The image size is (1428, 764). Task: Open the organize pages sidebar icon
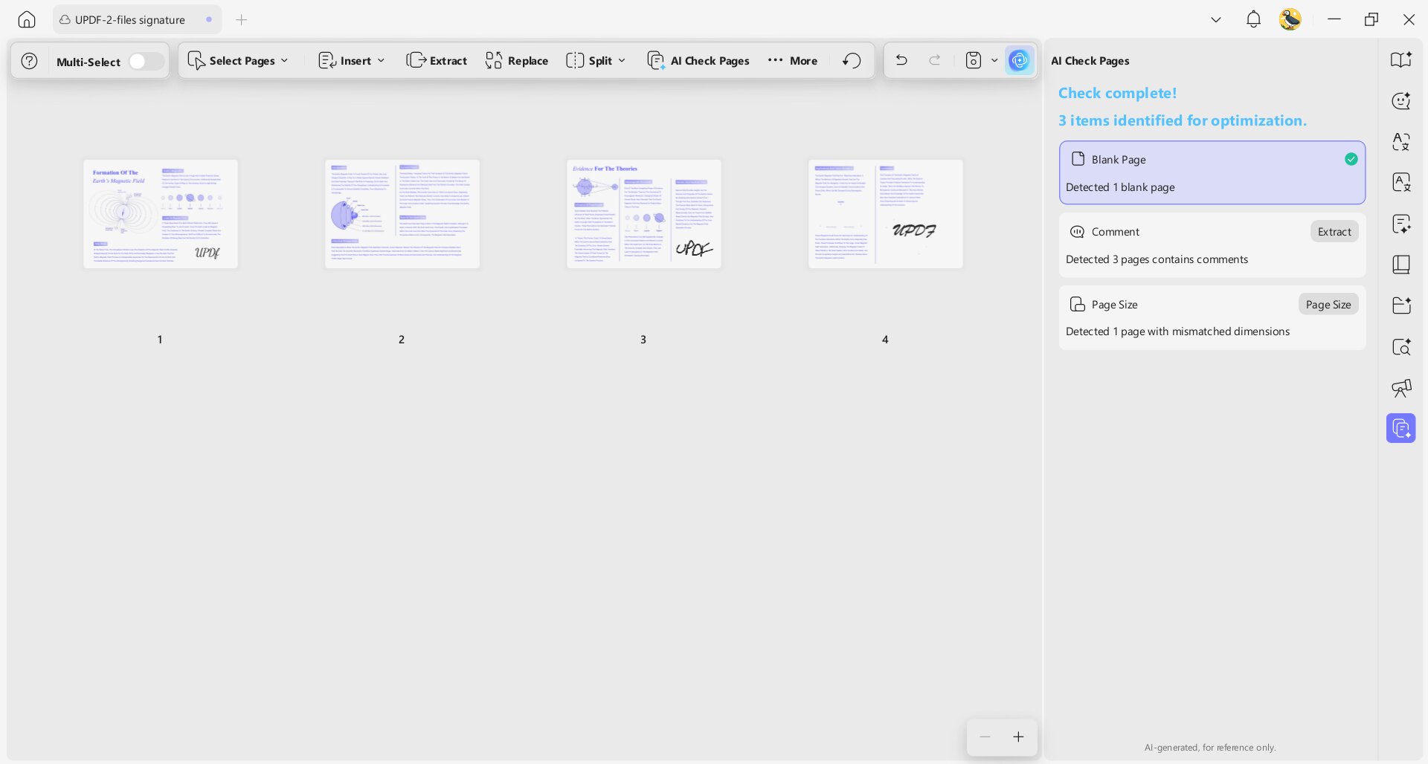[x=1401, y=265]
